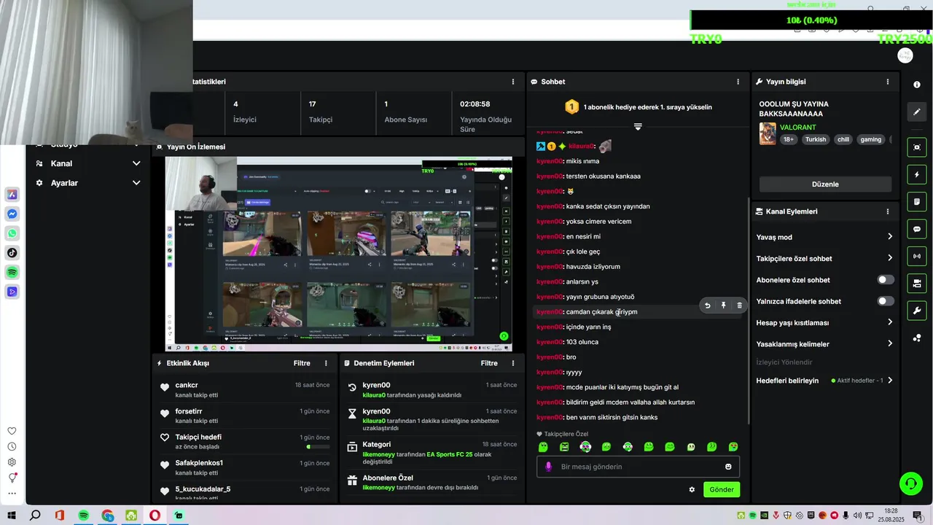Open Windows Start menu
Viewport: 933px width, 525px height.
[11, 515]
